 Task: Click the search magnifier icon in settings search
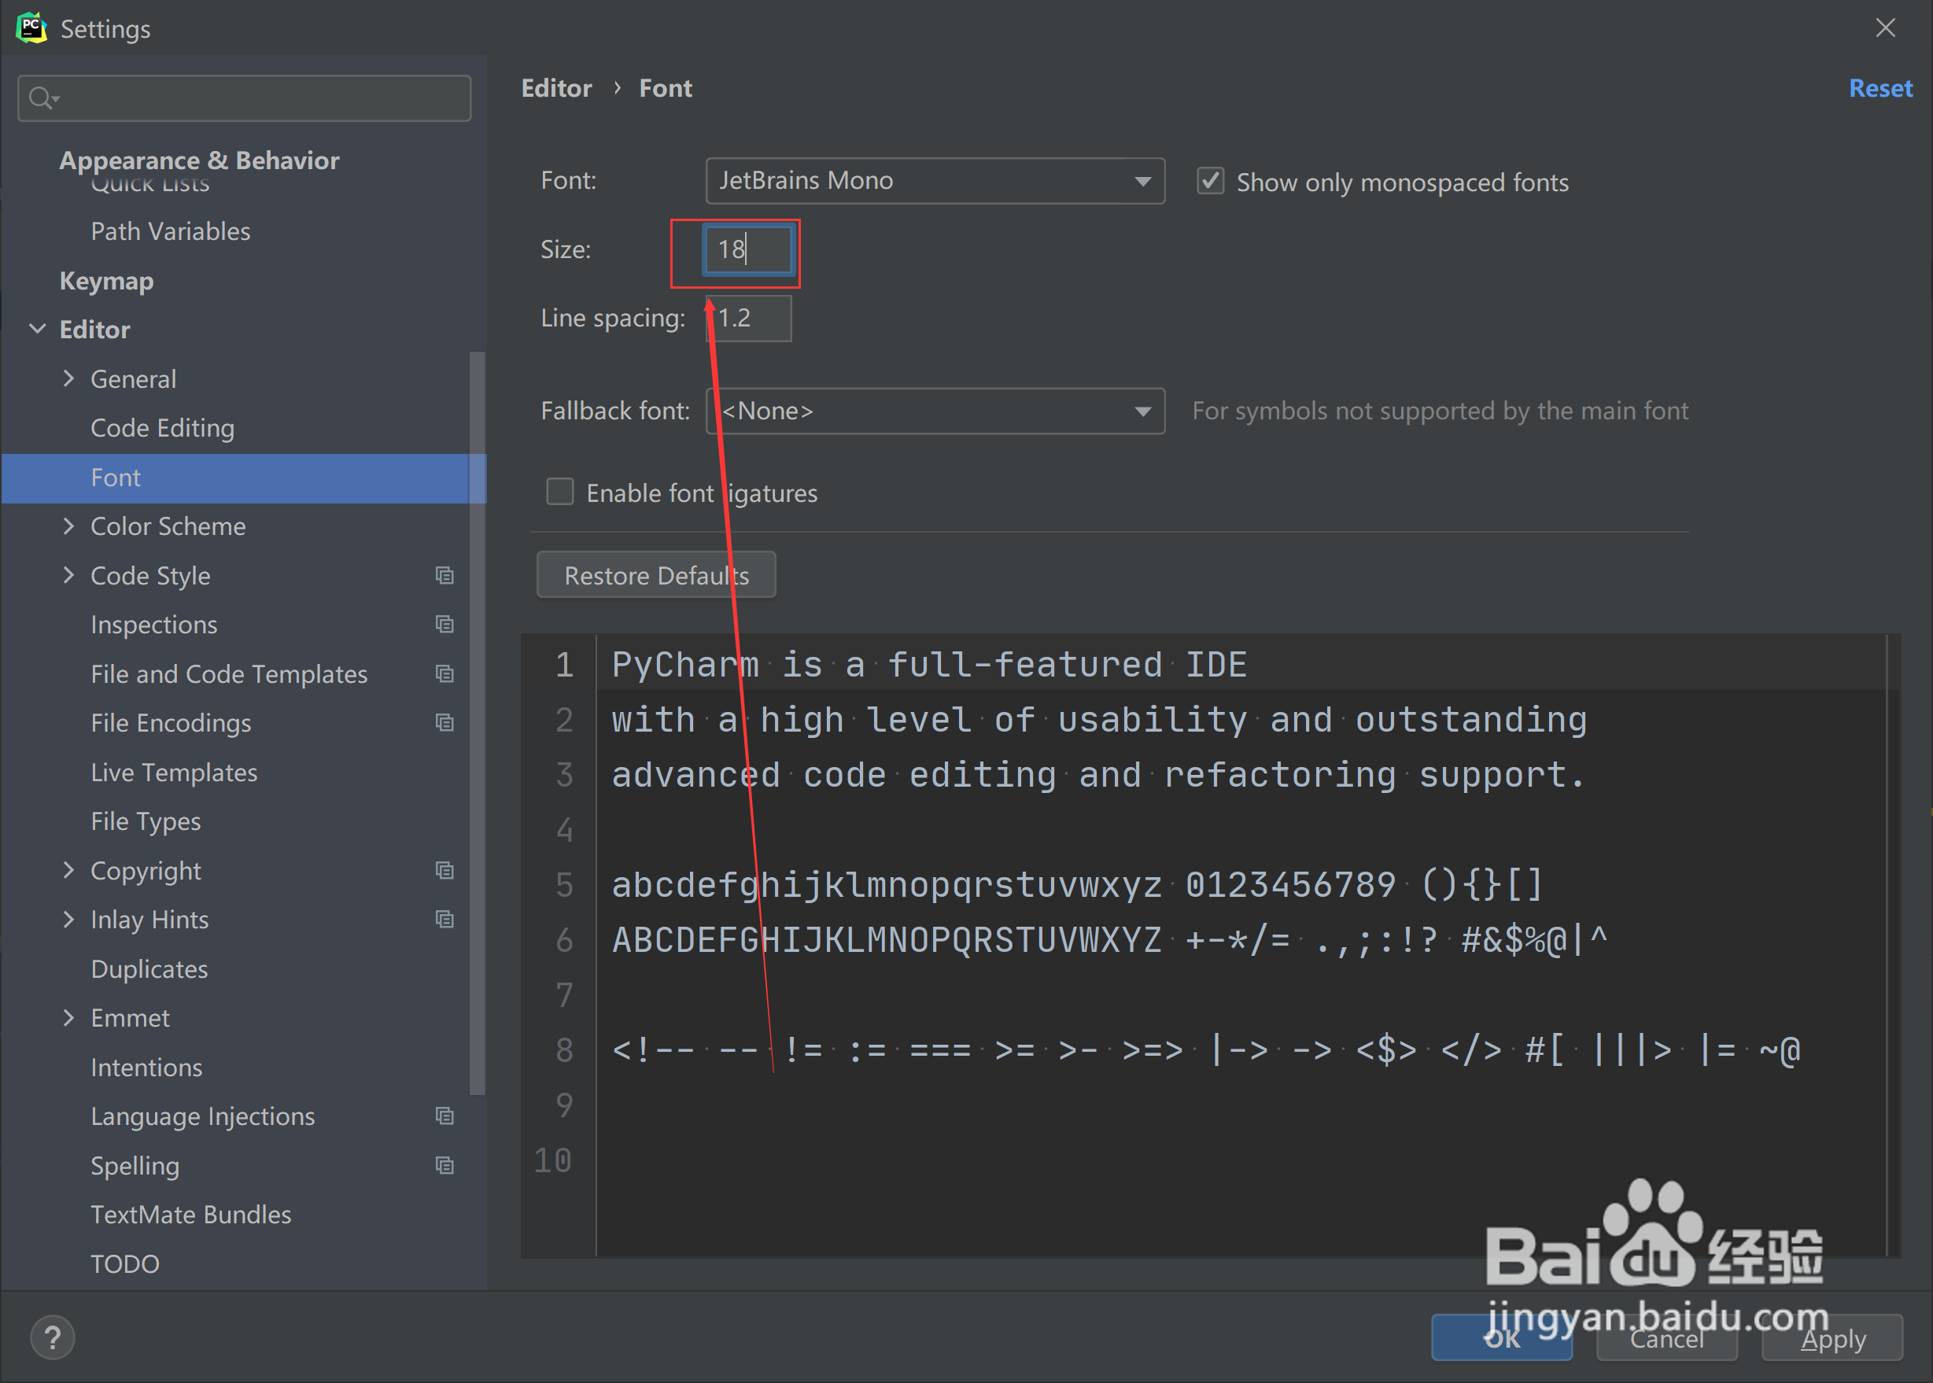42,98
